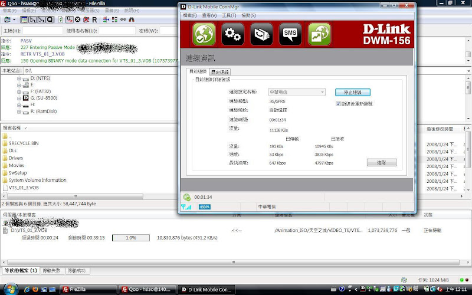The height and width of the screenshot is (295, 472).
Task: Click the connection status globe icon in D-Link status bar
Action: (x=186, y=197)
